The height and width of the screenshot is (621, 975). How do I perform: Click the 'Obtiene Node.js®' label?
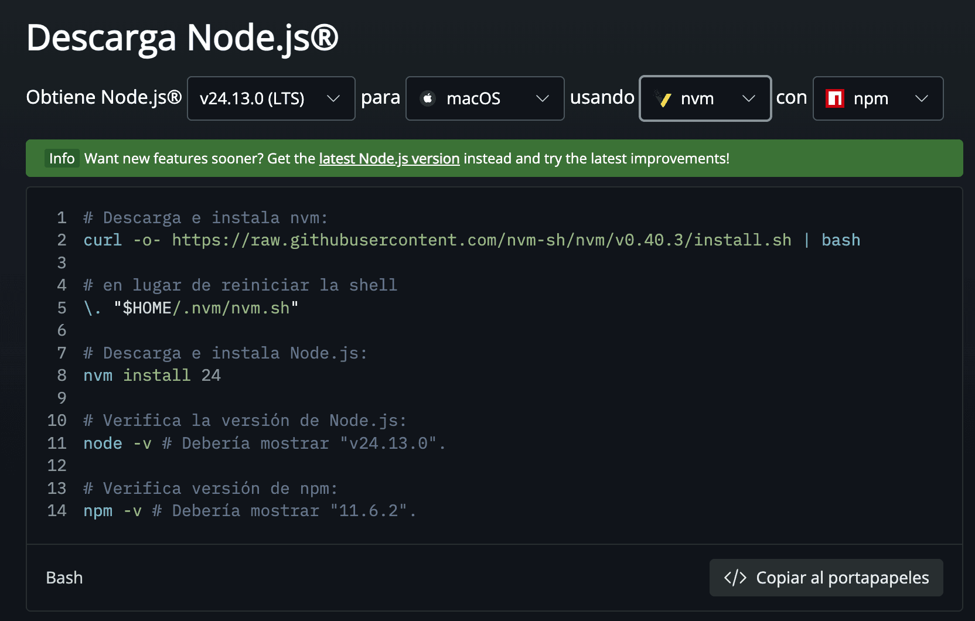pyautogui.click(x=104, y=97)
